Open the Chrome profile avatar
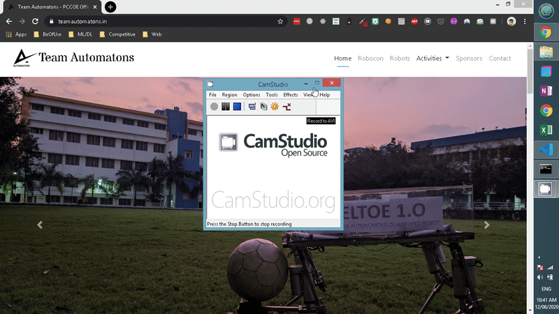Screen dimensions: 559x314 click(x=511, y=22)
